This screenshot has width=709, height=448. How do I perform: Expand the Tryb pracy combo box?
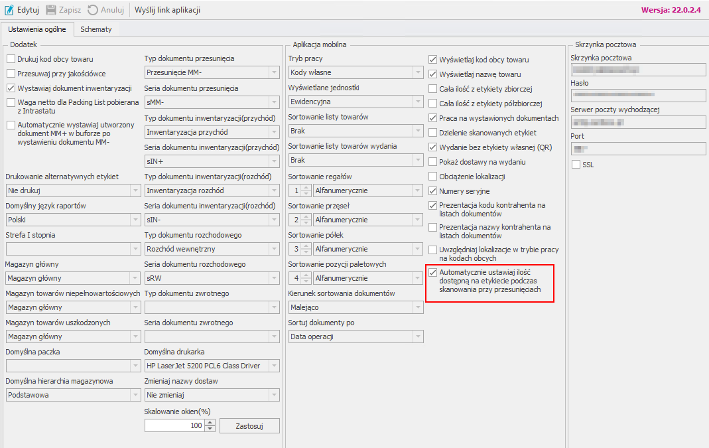[417, 72]
